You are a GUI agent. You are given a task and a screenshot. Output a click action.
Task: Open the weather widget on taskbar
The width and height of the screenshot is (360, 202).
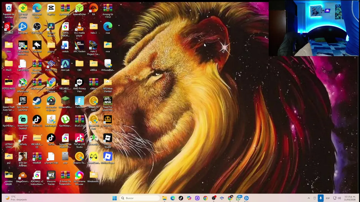pos(15,198)
